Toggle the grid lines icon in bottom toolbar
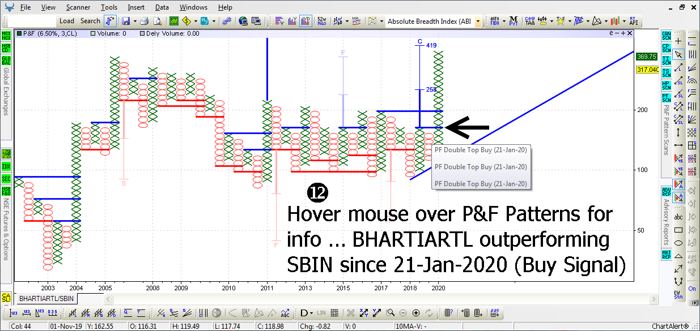 [335, 313]
